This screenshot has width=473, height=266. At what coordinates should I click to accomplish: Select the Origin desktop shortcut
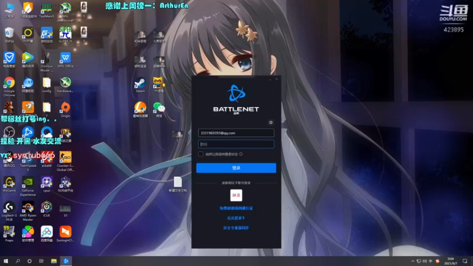click(65, 109)
